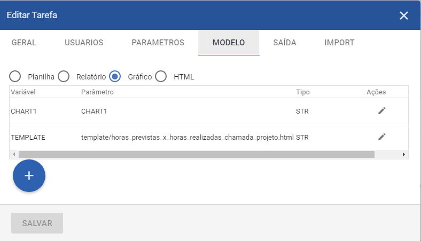Open the USUARIOS tab
This screenshot has width=421, height=241.
point(84,43)
